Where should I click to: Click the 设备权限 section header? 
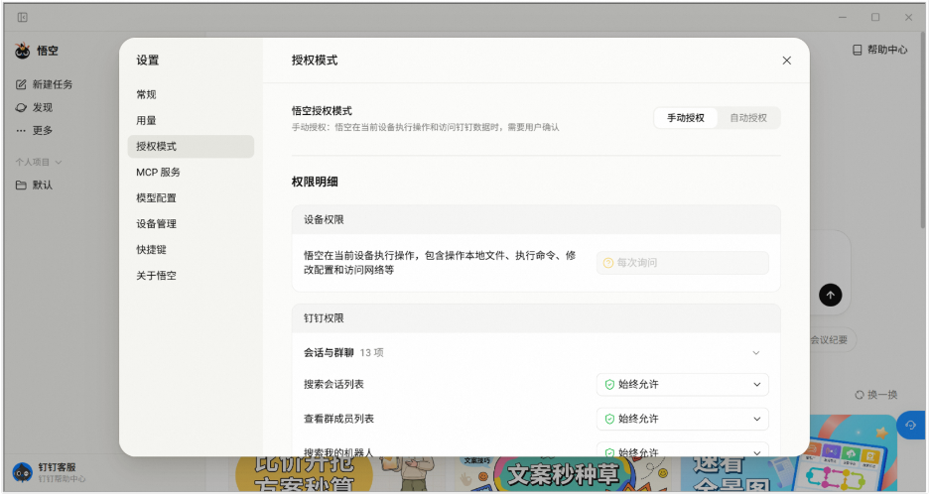pyautogui.click(x=536, y=220)
